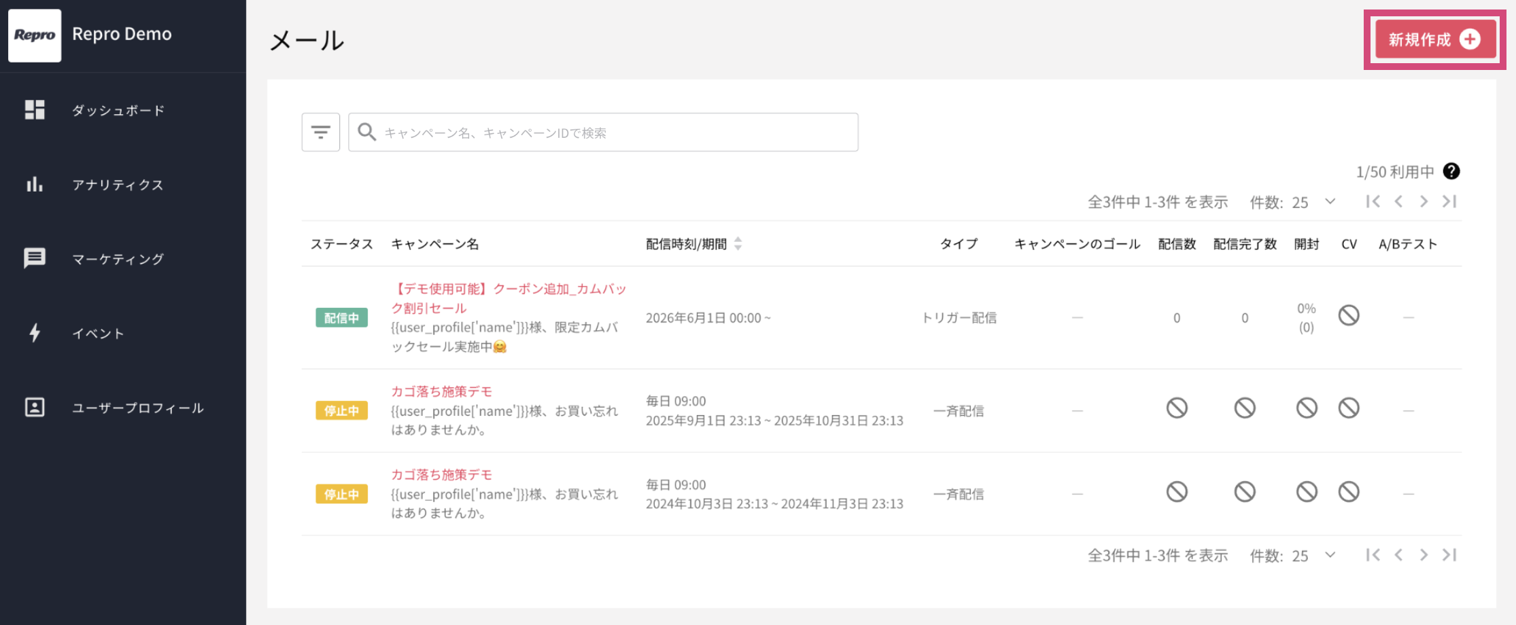The width and height of the screenshot is (1516, 625).
Task: Focus the campaign name or ID search field
Action: tap(603, 132)
